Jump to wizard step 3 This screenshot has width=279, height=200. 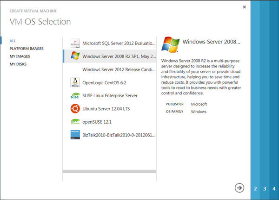click(x=265, y=189)
